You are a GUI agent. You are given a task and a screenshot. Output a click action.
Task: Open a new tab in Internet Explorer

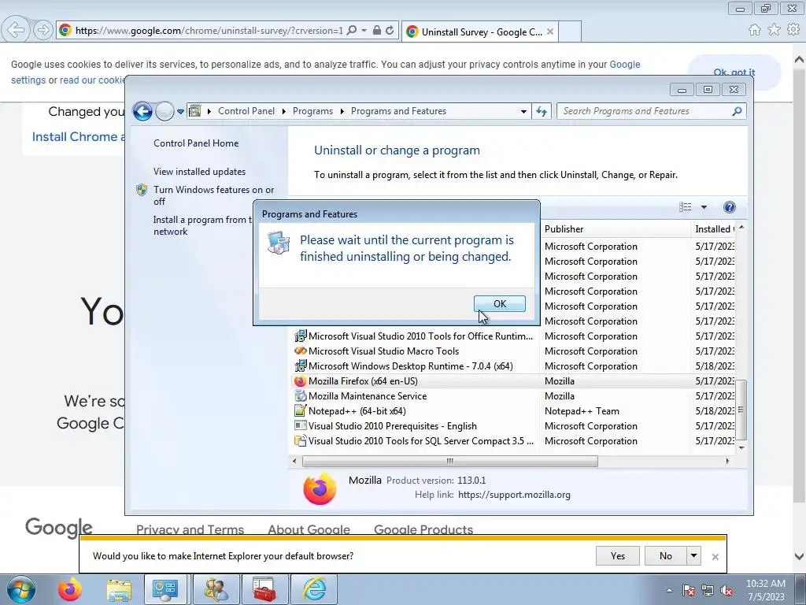[x=570, y=32]
